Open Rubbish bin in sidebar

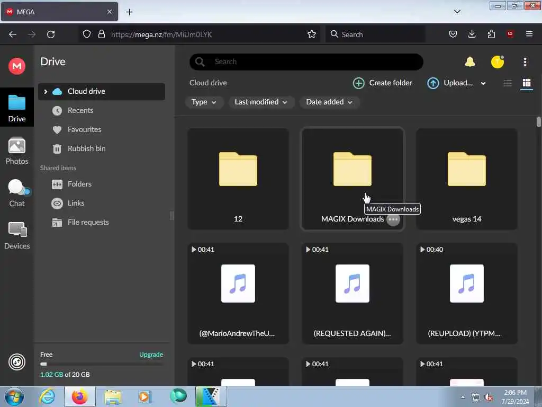pos(86,148)
